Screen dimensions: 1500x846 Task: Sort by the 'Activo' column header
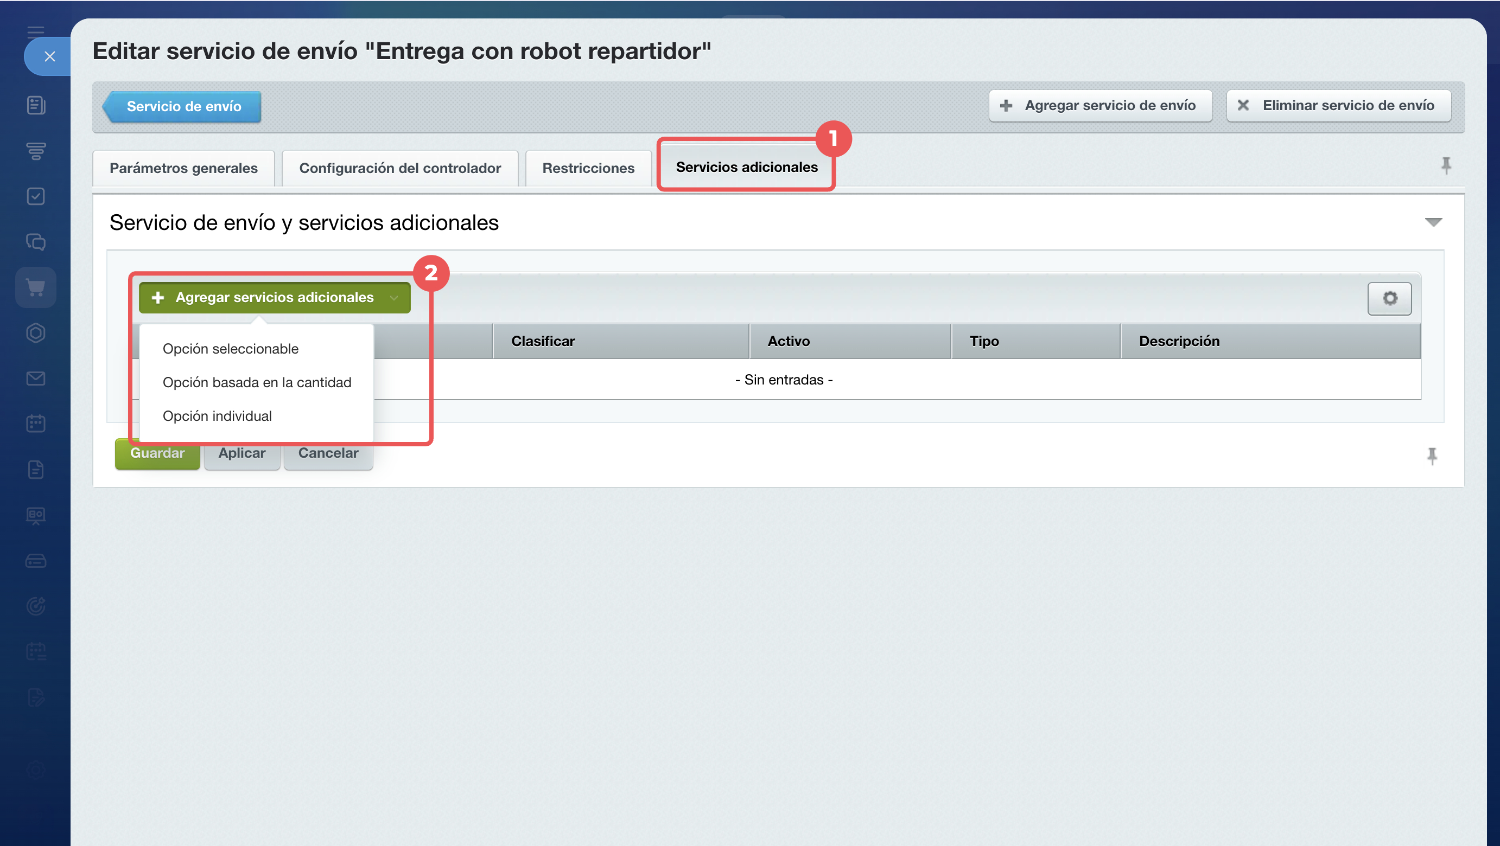coord(850,341)
